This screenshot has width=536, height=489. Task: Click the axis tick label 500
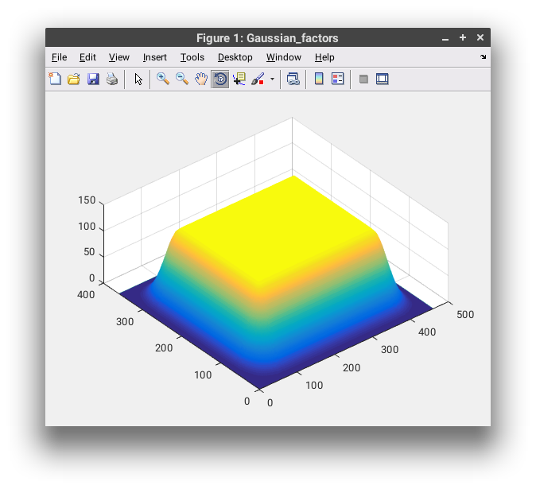[465, 314]
